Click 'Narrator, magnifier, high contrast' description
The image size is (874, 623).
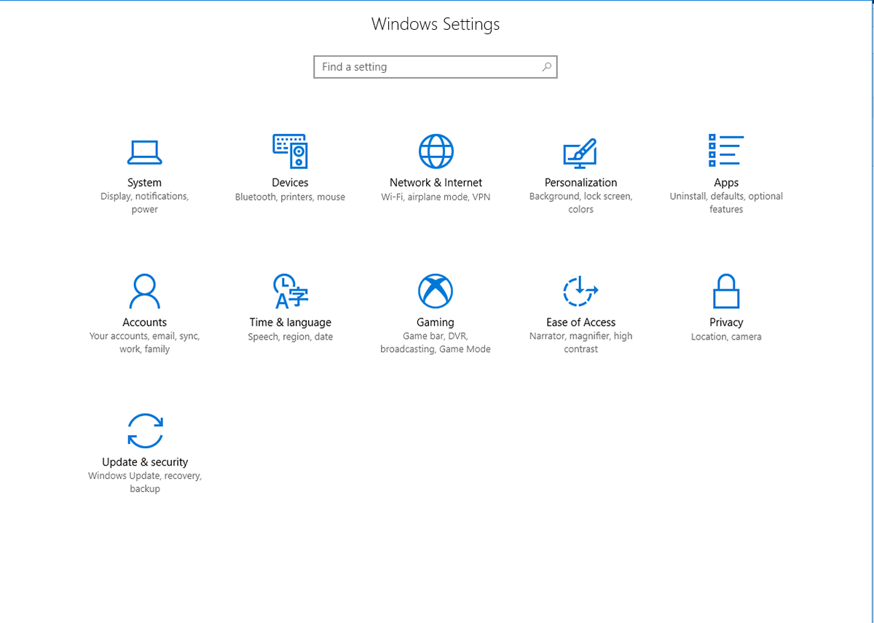click(x=580, y=342)
